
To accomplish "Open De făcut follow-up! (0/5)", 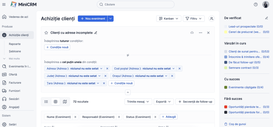I will [244, 62].
